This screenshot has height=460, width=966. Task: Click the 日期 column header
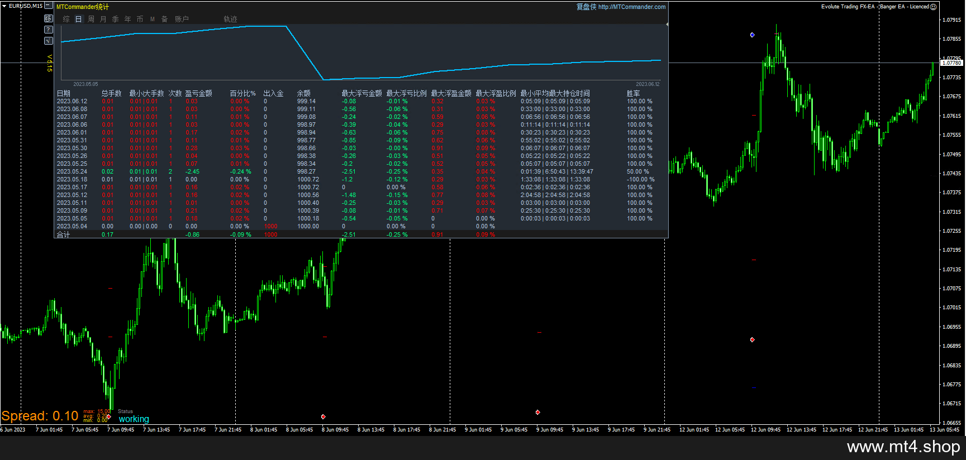(64, 93)
